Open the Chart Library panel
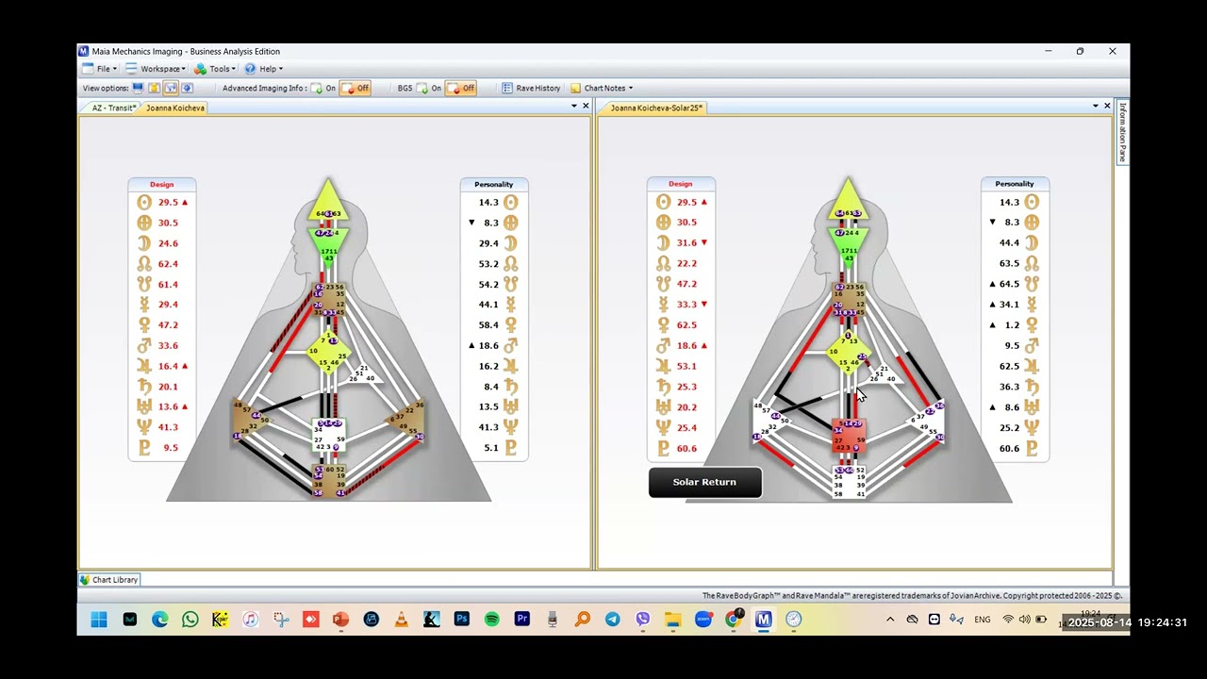Viewport: 1207px width, 679px height. coord(109,580)
